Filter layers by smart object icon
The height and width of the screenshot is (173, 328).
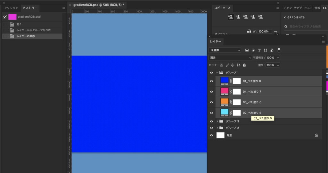(x=272, y=50)
